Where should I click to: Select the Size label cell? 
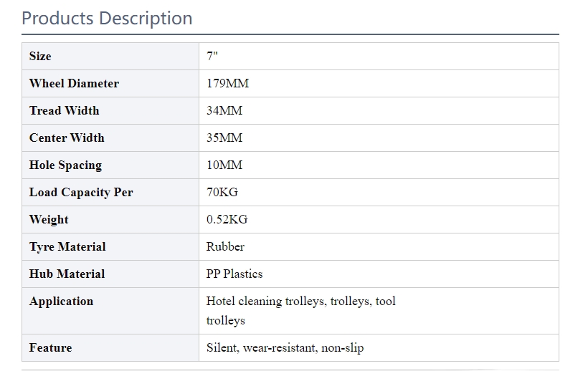point(110,56)
